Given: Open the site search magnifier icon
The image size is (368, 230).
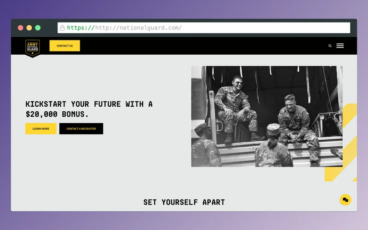Looking at the screenshot, I should pyautogui.click(x=330, y=46).
